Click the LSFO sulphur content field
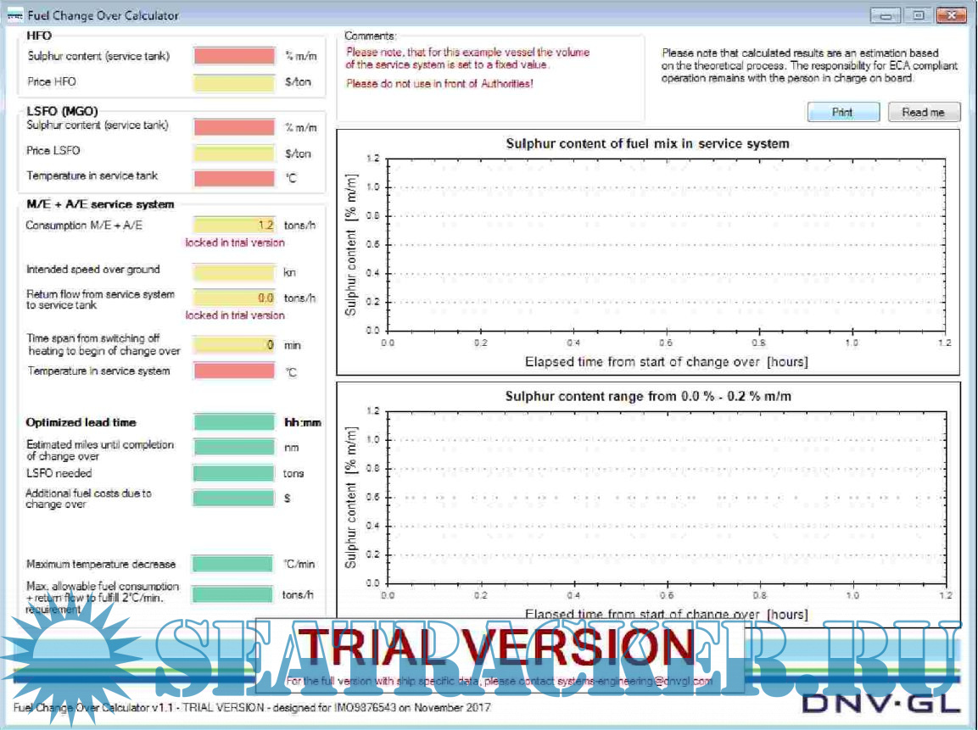The width and height of the screenshot is (978, 730). point(235,127)
